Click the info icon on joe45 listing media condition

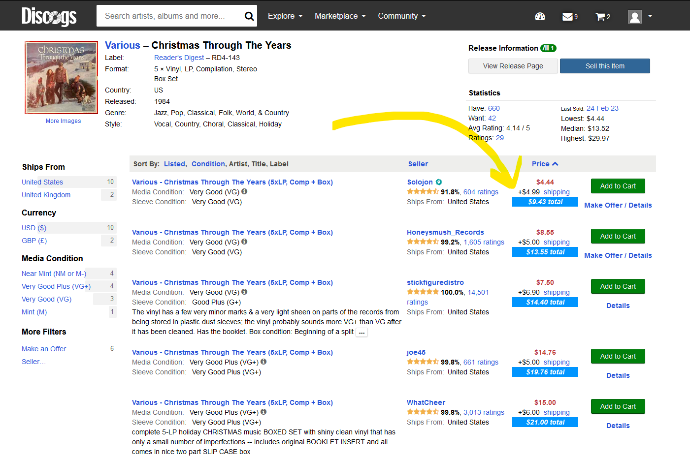click(x=263, y=362)
